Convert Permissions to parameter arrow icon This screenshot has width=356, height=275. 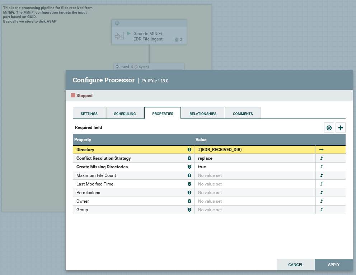click(322, 193)
